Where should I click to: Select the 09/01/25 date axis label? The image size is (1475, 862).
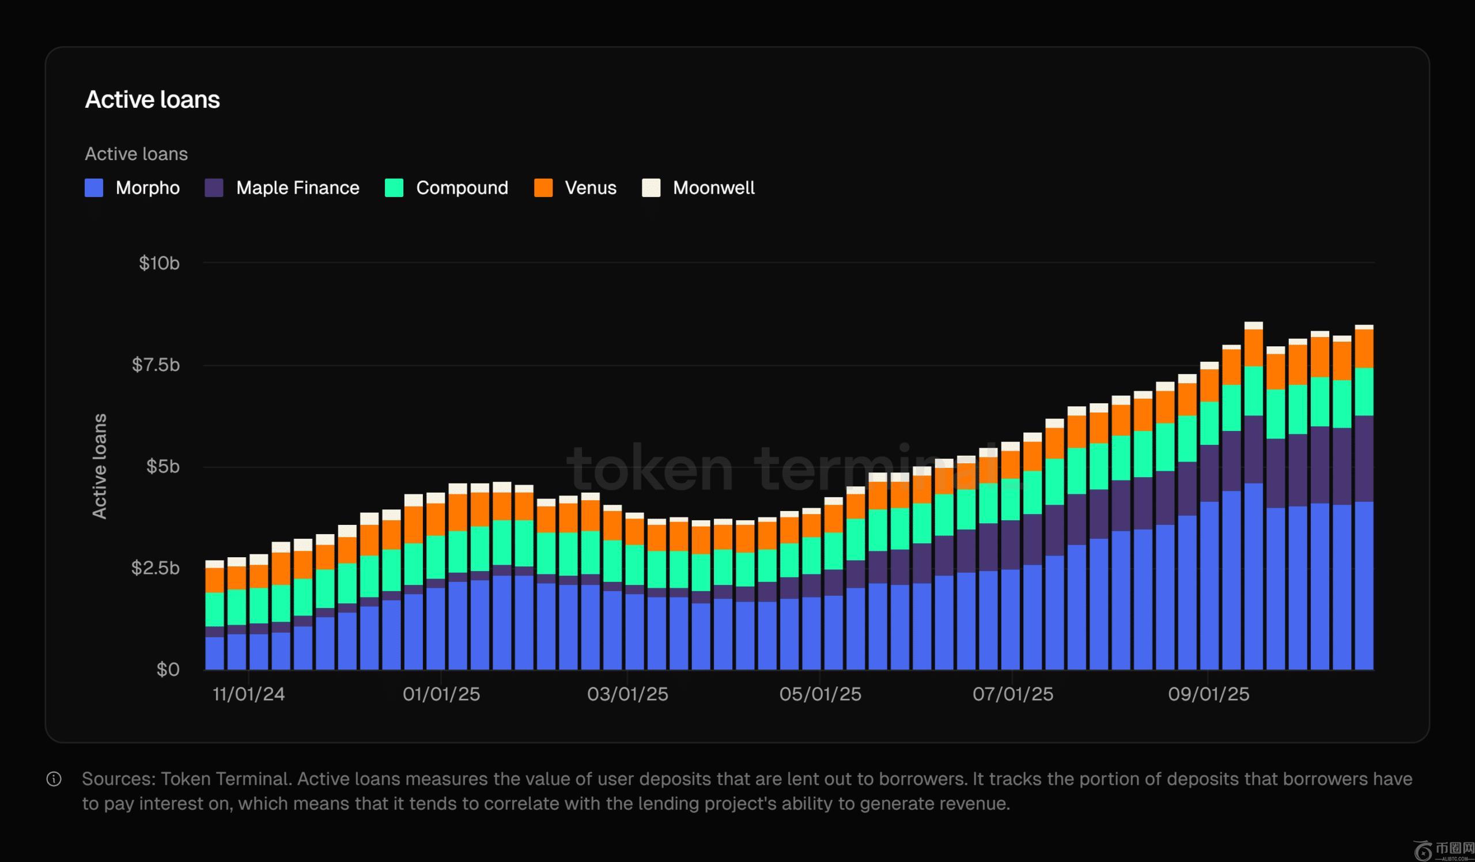pos(1209,694)
